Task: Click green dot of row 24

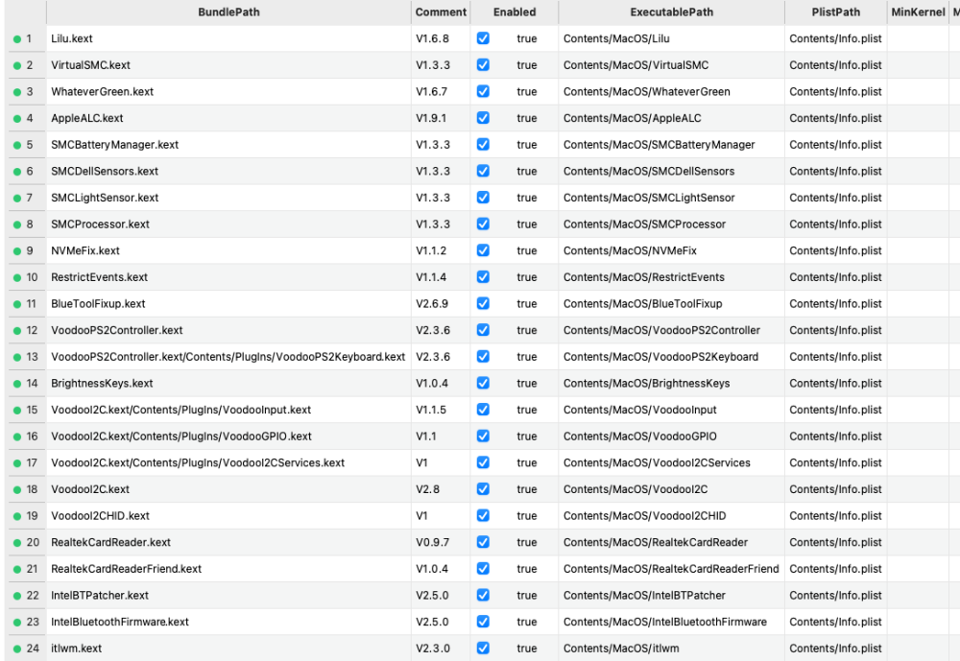Action: click(x=17, y=649)
